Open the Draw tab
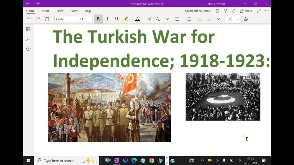This screenshot has width=294, height=165. [x=60, y=11]
